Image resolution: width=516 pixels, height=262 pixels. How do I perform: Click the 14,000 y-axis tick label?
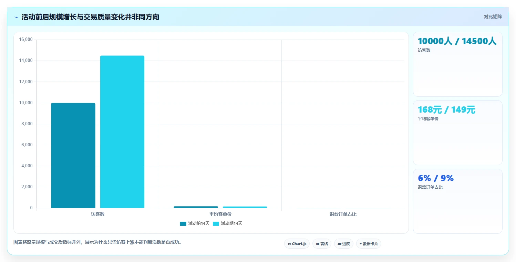(25, 61)
